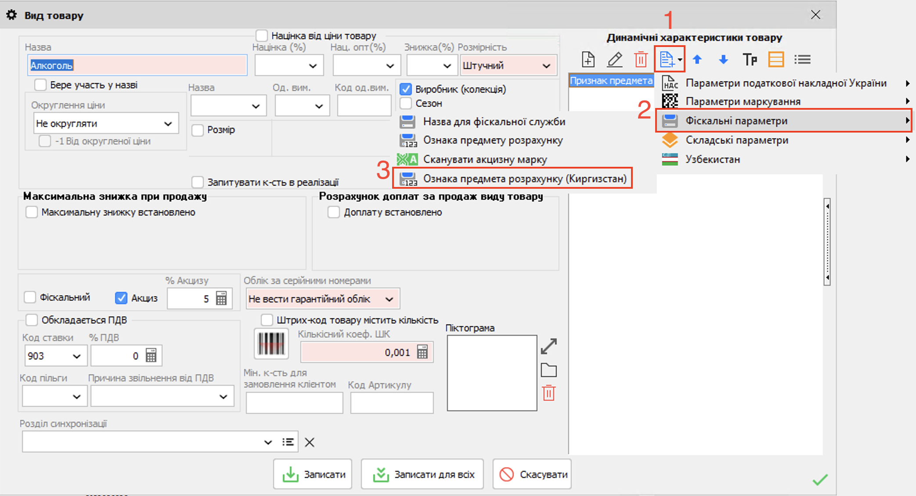Move characteristic down with blue arrow
The height and width of the screenshot is (496, 916).
tap(723, 59)
